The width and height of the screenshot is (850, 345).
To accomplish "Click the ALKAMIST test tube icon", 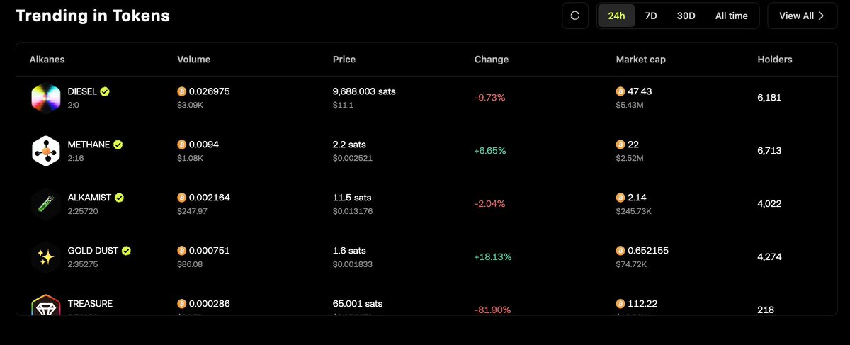I will click(x=46, y=204).
